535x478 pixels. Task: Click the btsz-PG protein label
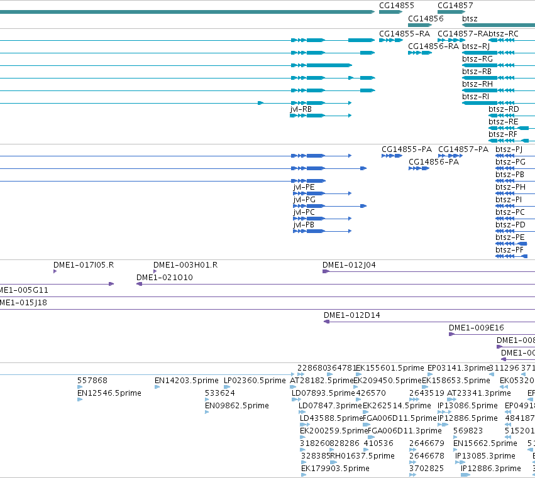(510, 162)
